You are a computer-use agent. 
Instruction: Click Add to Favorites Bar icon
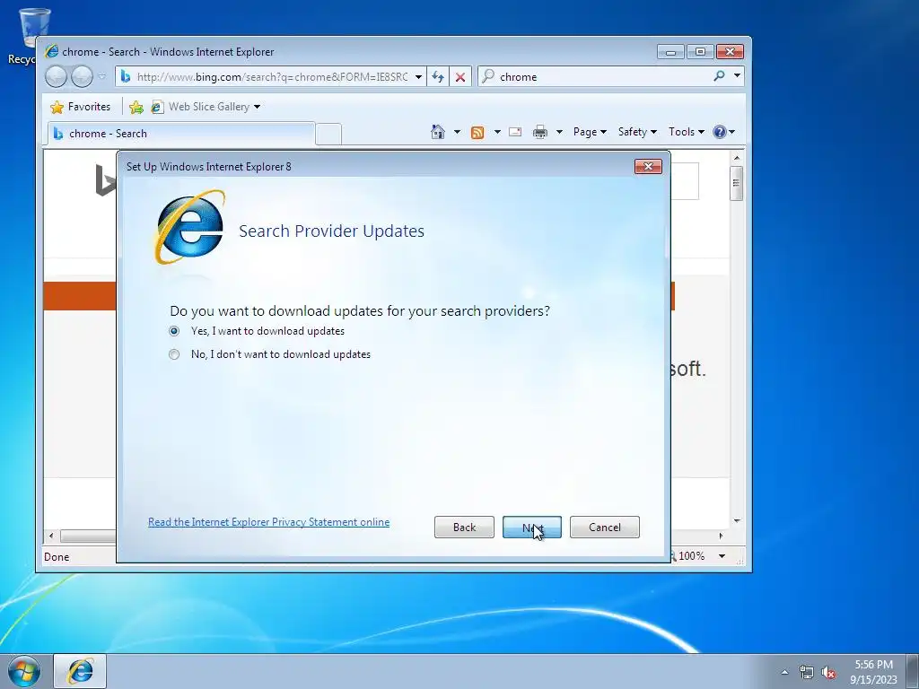tap(136, 107)
